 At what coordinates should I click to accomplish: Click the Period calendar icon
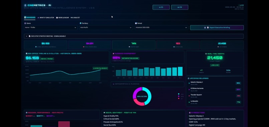(136, 23)
